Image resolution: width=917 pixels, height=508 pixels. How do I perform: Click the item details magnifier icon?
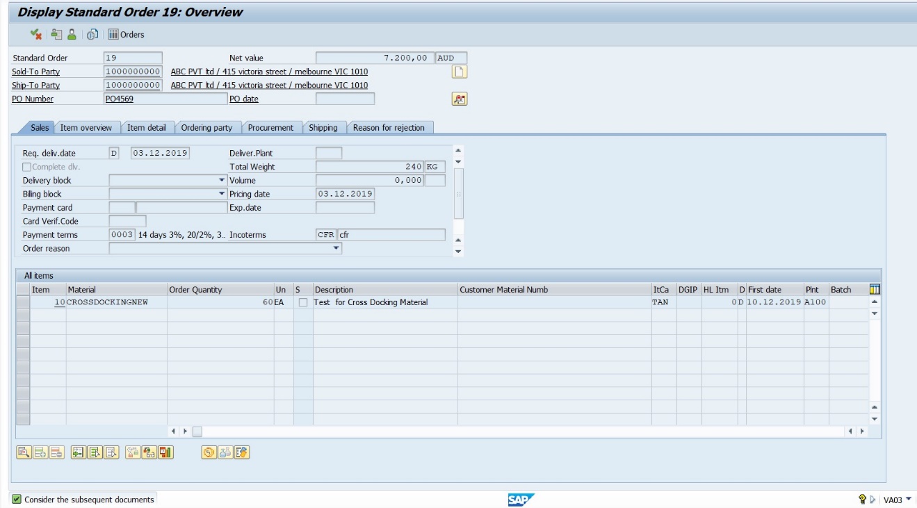click(x=24, y=452)
